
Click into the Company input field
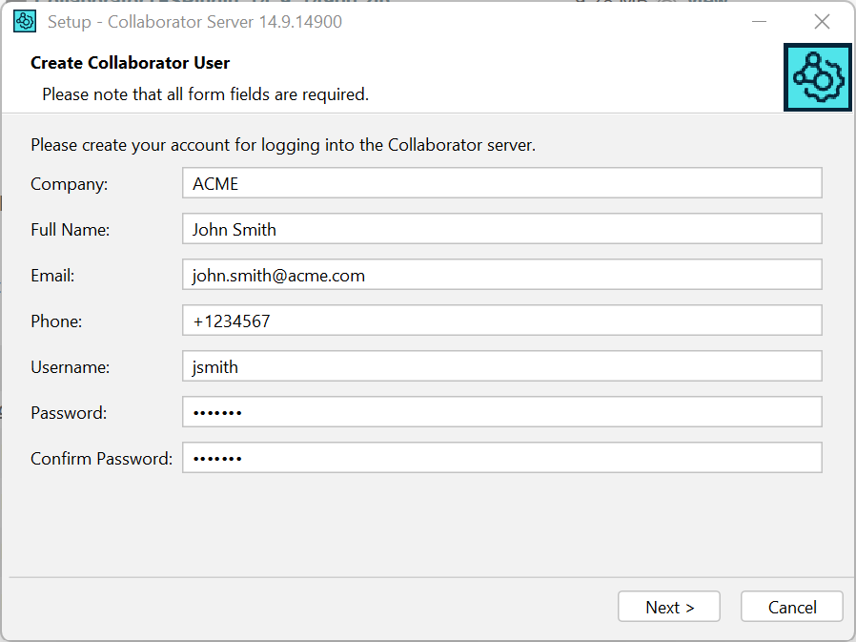(501, 182)
